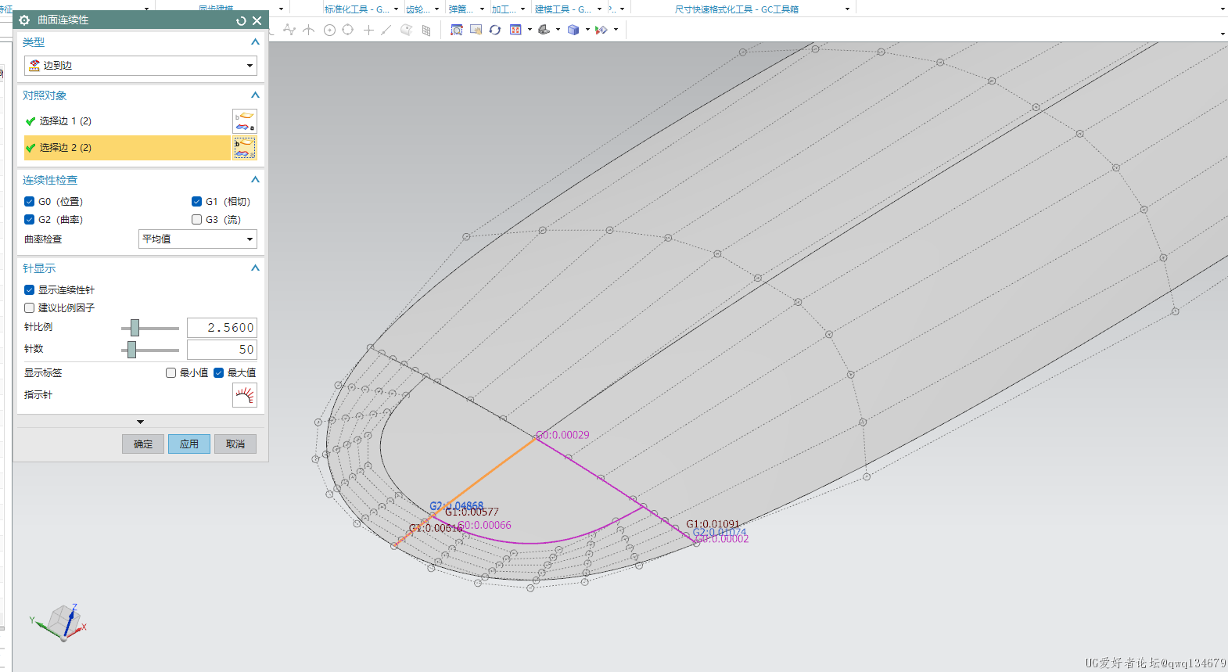The height and width of the screenshot is (672, 1228).
Task: Click the rendering style shaded icon
Action: tap(544, 30)
